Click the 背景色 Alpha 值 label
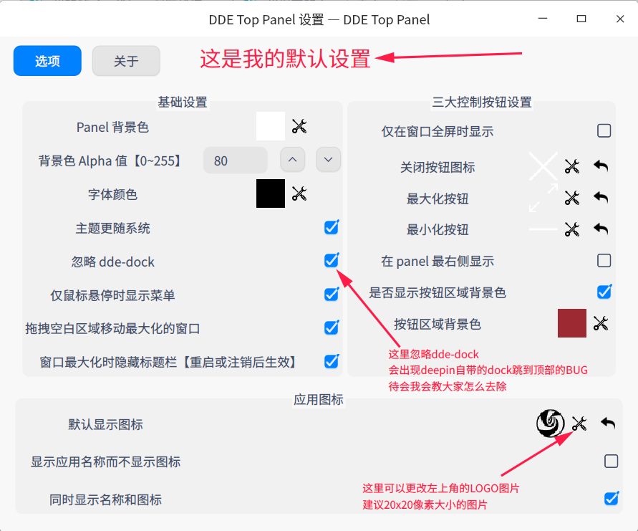Viewport: 638px width, 531px height. click(111, 161)
